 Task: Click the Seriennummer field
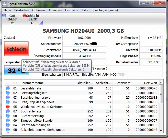point(84,44)
